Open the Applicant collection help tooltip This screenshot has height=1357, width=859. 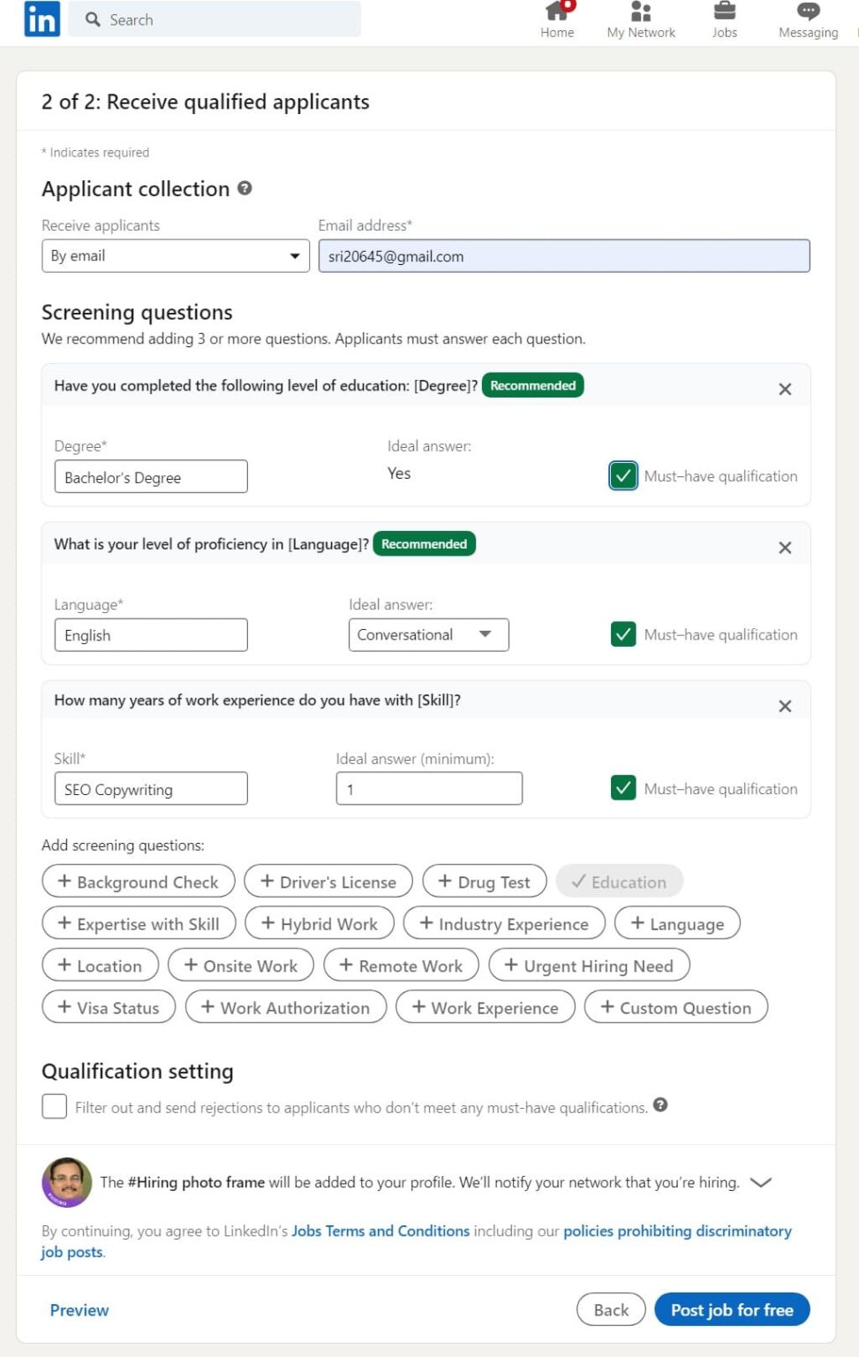pyautogui.click(x=245, y=188)
